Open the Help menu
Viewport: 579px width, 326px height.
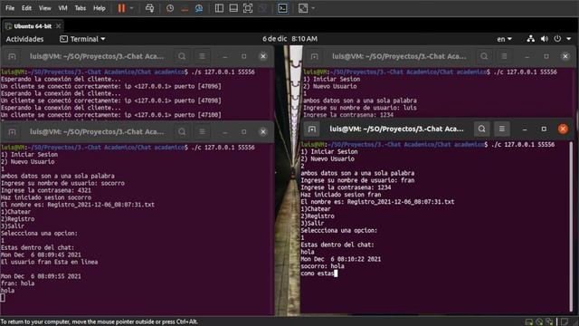coord(99,8)
